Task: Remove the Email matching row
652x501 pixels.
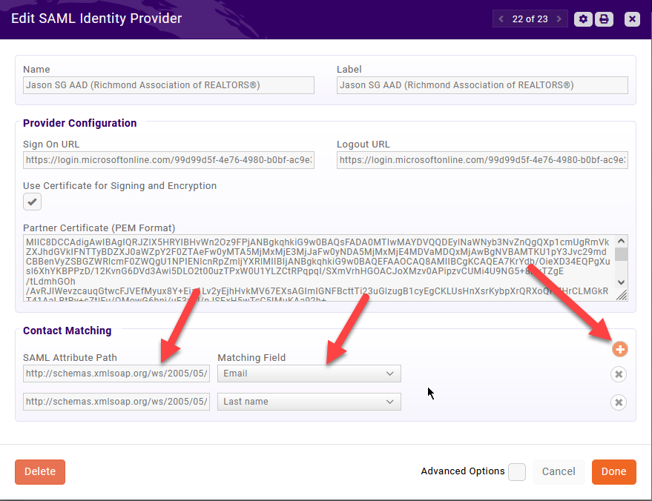Action: 618,374
